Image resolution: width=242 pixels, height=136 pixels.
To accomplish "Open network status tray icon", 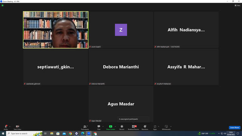I will click(222, 133).
